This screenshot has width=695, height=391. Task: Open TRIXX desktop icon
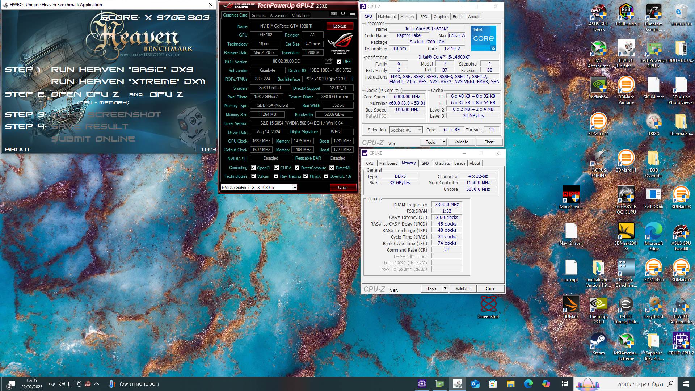tap(653, 125)
